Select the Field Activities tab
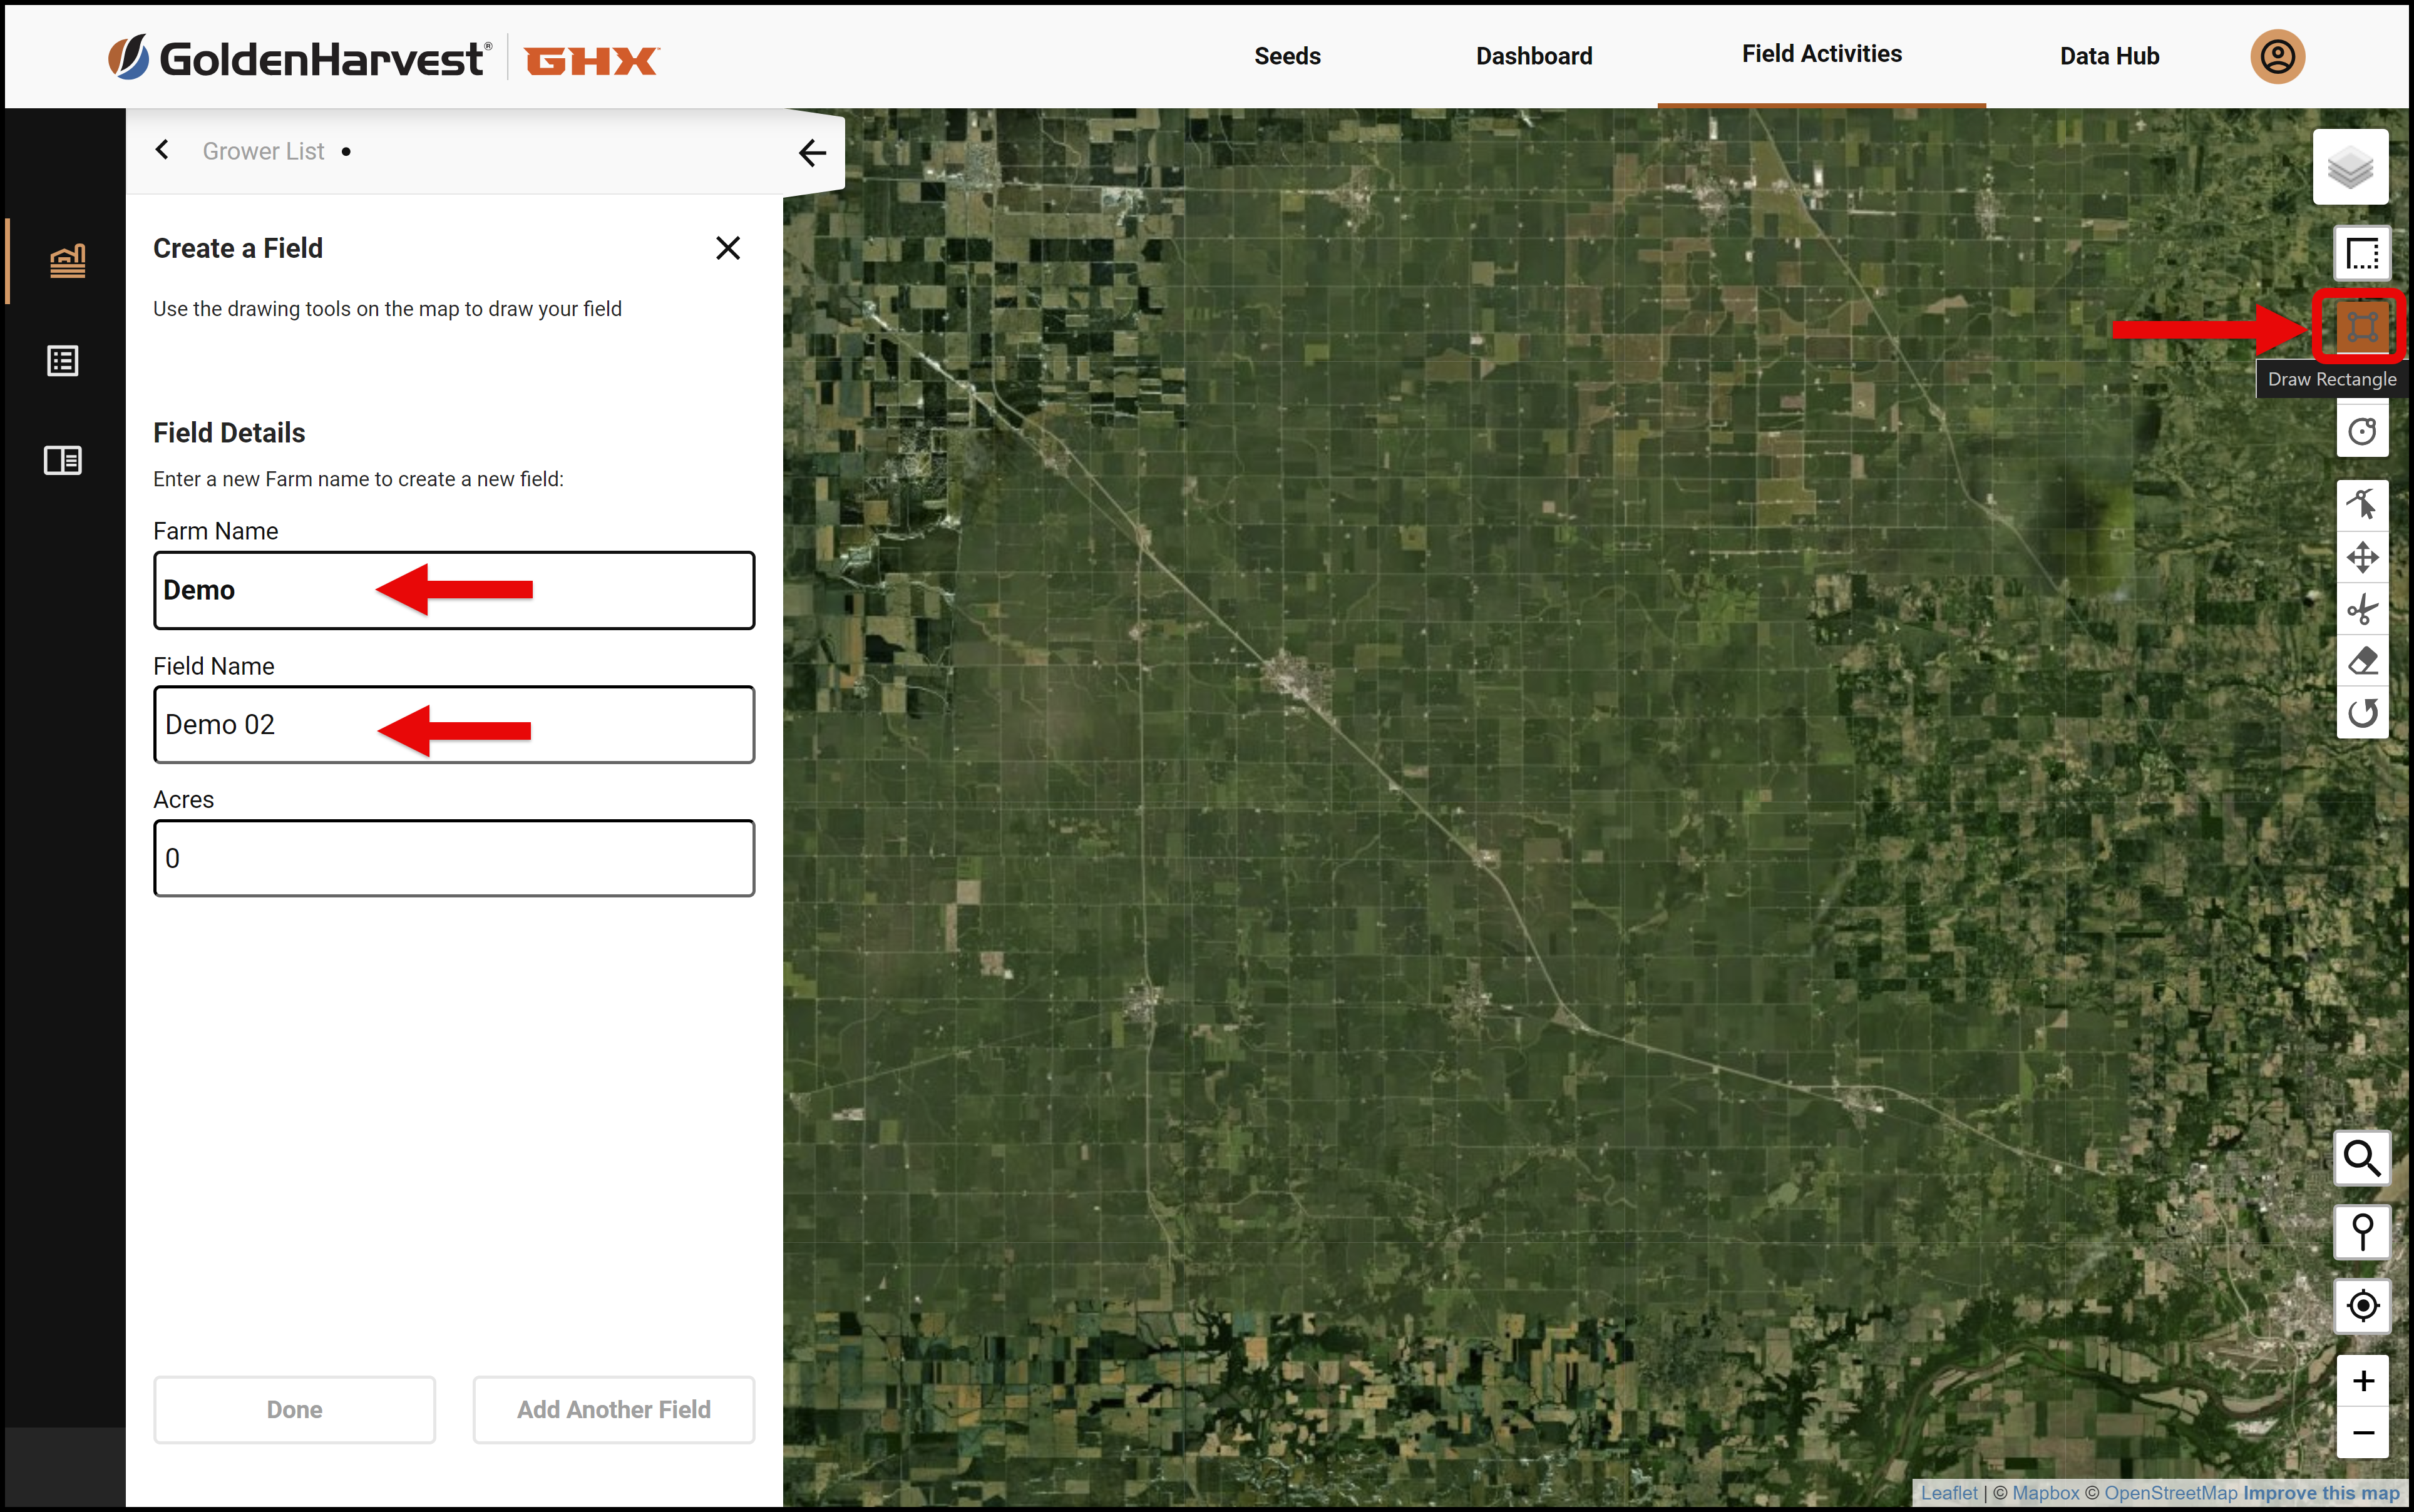2414x1512 pixels. tap(1821, 54)
